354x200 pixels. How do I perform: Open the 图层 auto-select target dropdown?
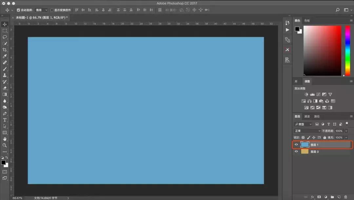point(41,10)
